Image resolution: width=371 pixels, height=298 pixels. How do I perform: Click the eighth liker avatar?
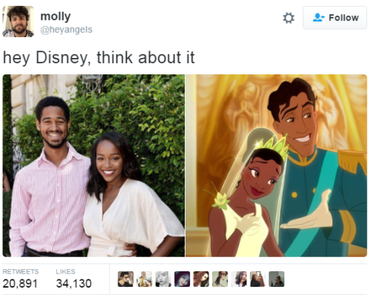[x=257, y=279]
